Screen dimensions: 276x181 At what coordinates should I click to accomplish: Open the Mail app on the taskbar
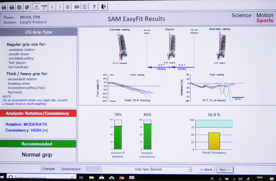point(112,178)
